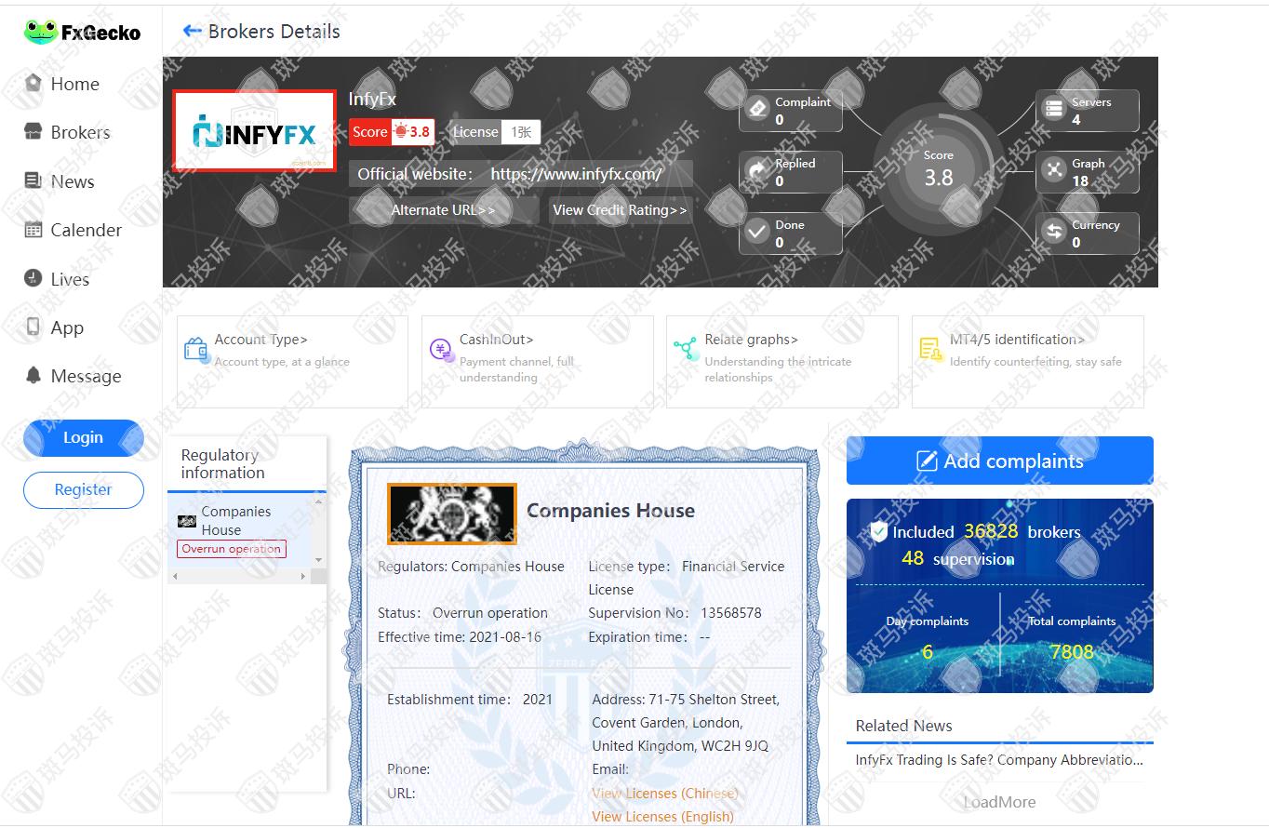Click the Done checkmark icon
Viewport: 1269px width, 828px height.
757,233
